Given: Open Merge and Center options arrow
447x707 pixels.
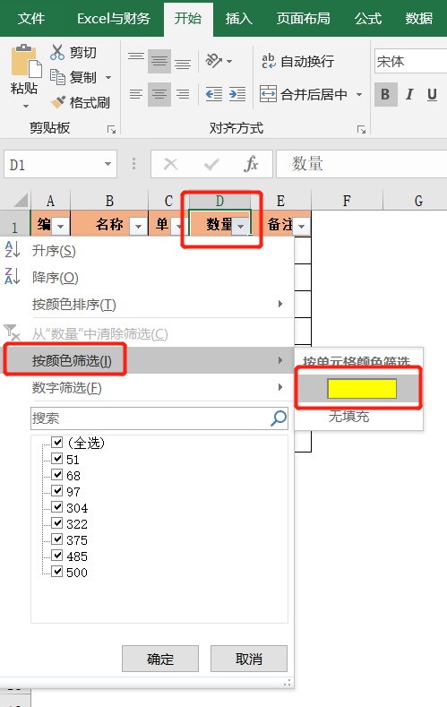Looking at the screenshot, I should pyautogui.click(x=359, y=94).
